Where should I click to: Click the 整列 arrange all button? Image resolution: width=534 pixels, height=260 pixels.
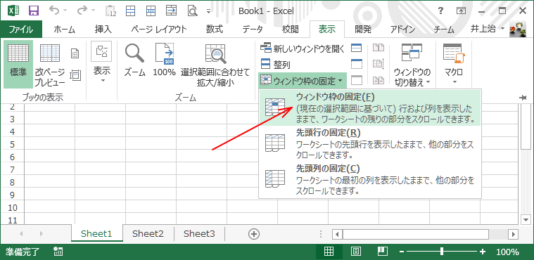(x=276, y=65)
